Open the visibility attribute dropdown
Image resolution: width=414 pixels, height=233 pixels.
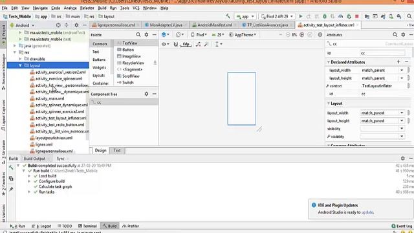pyautogui.click(x=402, y=129)
